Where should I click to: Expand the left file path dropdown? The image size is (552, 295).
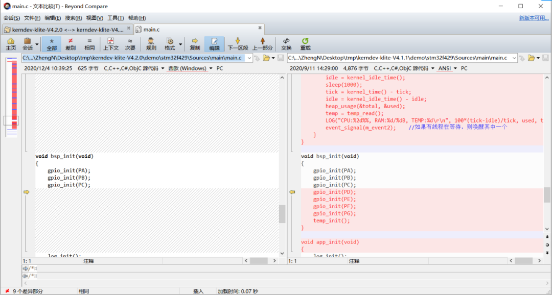click(x=249, y=58)
